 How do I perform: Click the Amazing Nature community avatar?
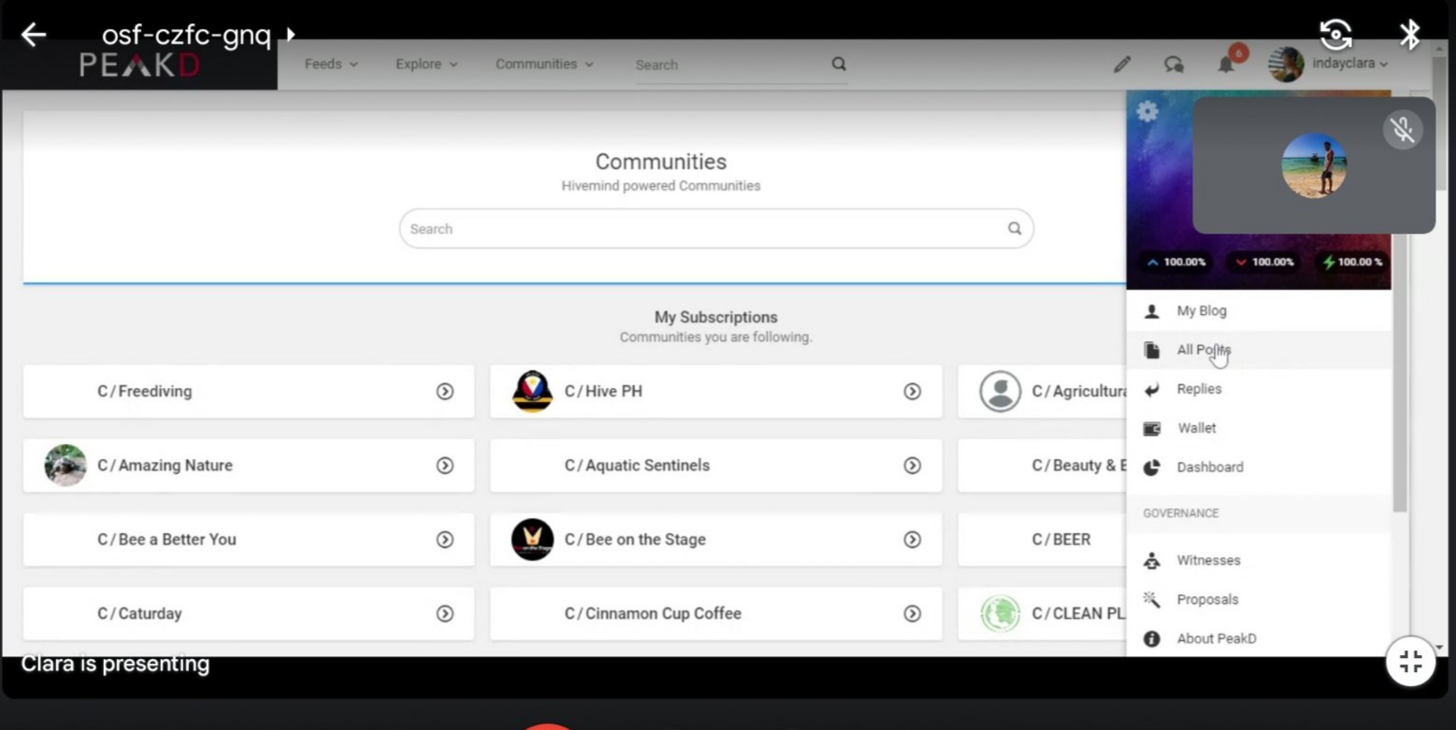pos(65,465)
